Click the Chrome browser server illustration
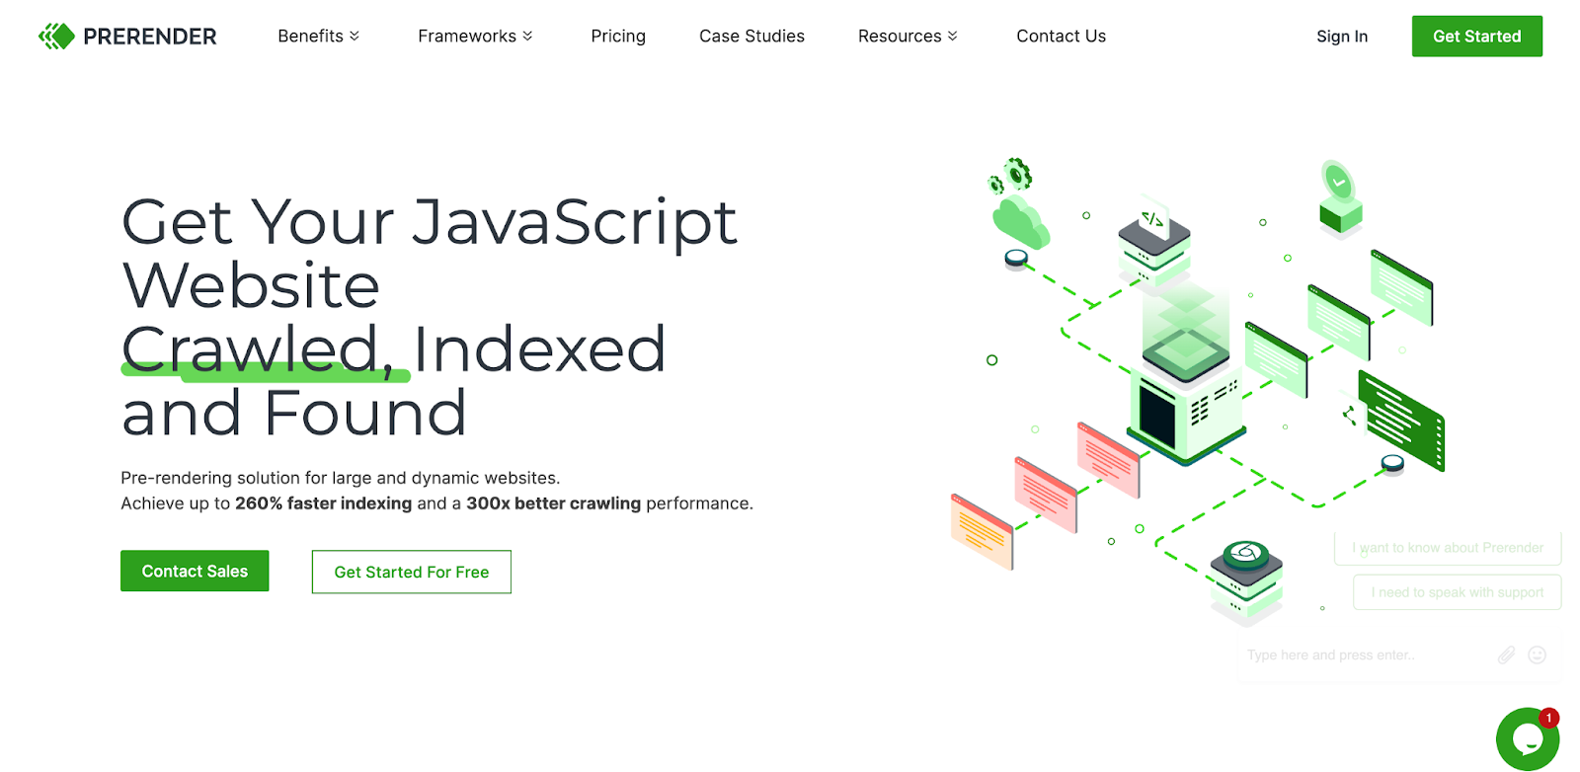The height and width of the screenshot is (772, 1580). [1246, 581]
